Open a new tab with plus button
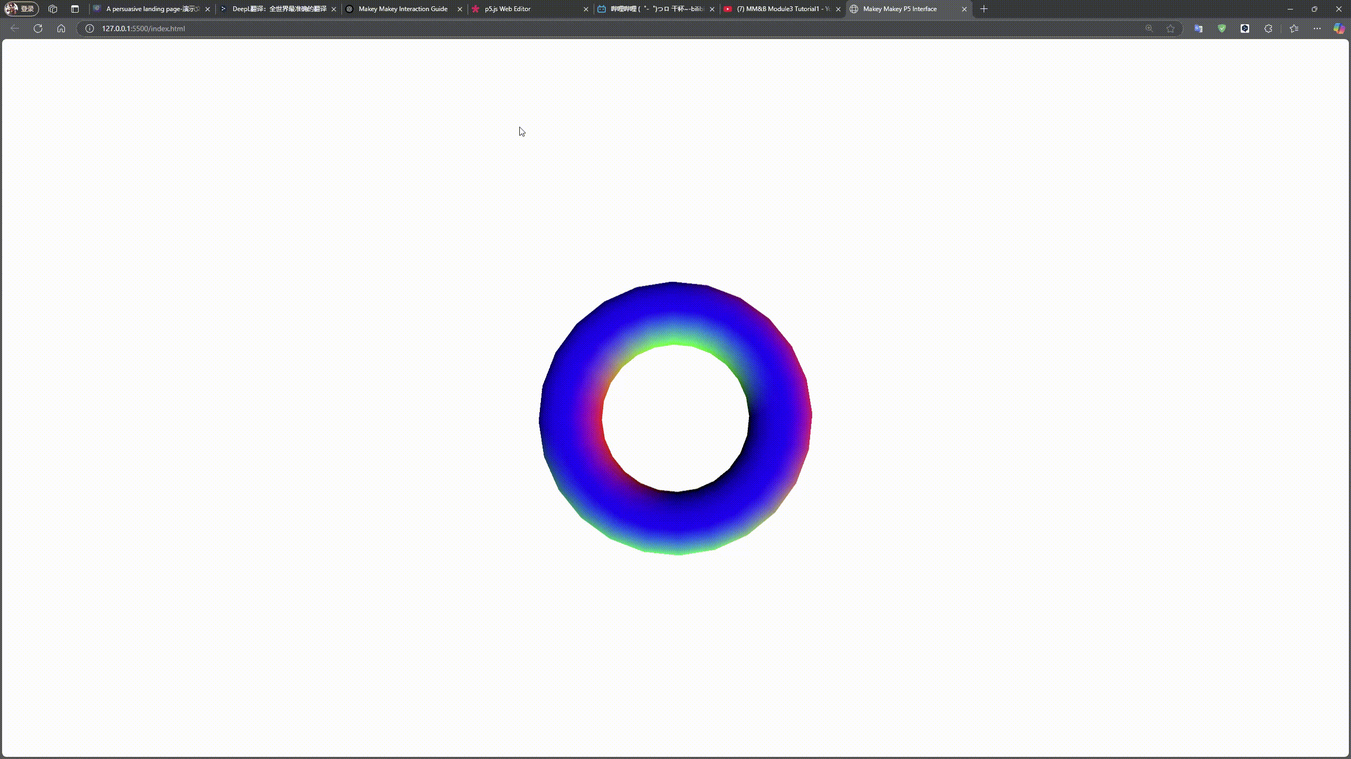The height and width of the screenshot is (759, 1351). pos(984,9)
